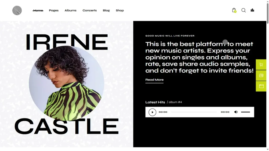Click the Read More link
This screenshot has height=151, width=269.
click(154, 80)
